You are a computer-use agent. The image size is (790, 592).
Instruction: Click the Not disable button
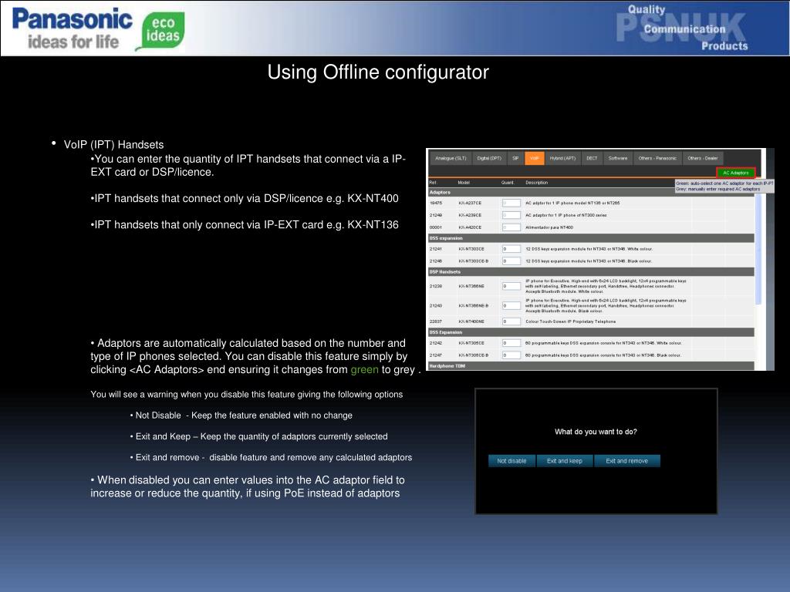(x=511, y=461)
